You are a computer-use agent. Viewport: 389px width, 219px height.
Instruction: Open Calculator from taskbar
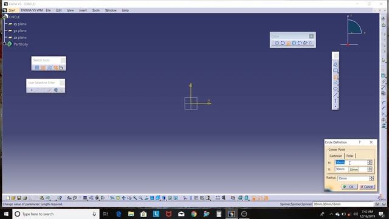coord(219,214)
